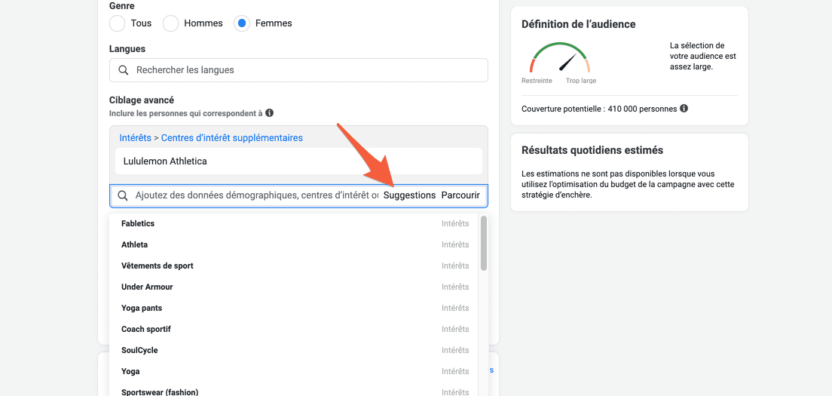
Task: Select the Tous gender option
Action: tap(118, 23)
